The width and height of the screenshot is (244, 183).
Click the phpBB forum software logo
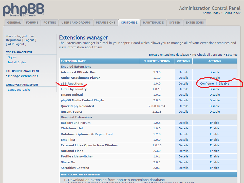(23, 10)
